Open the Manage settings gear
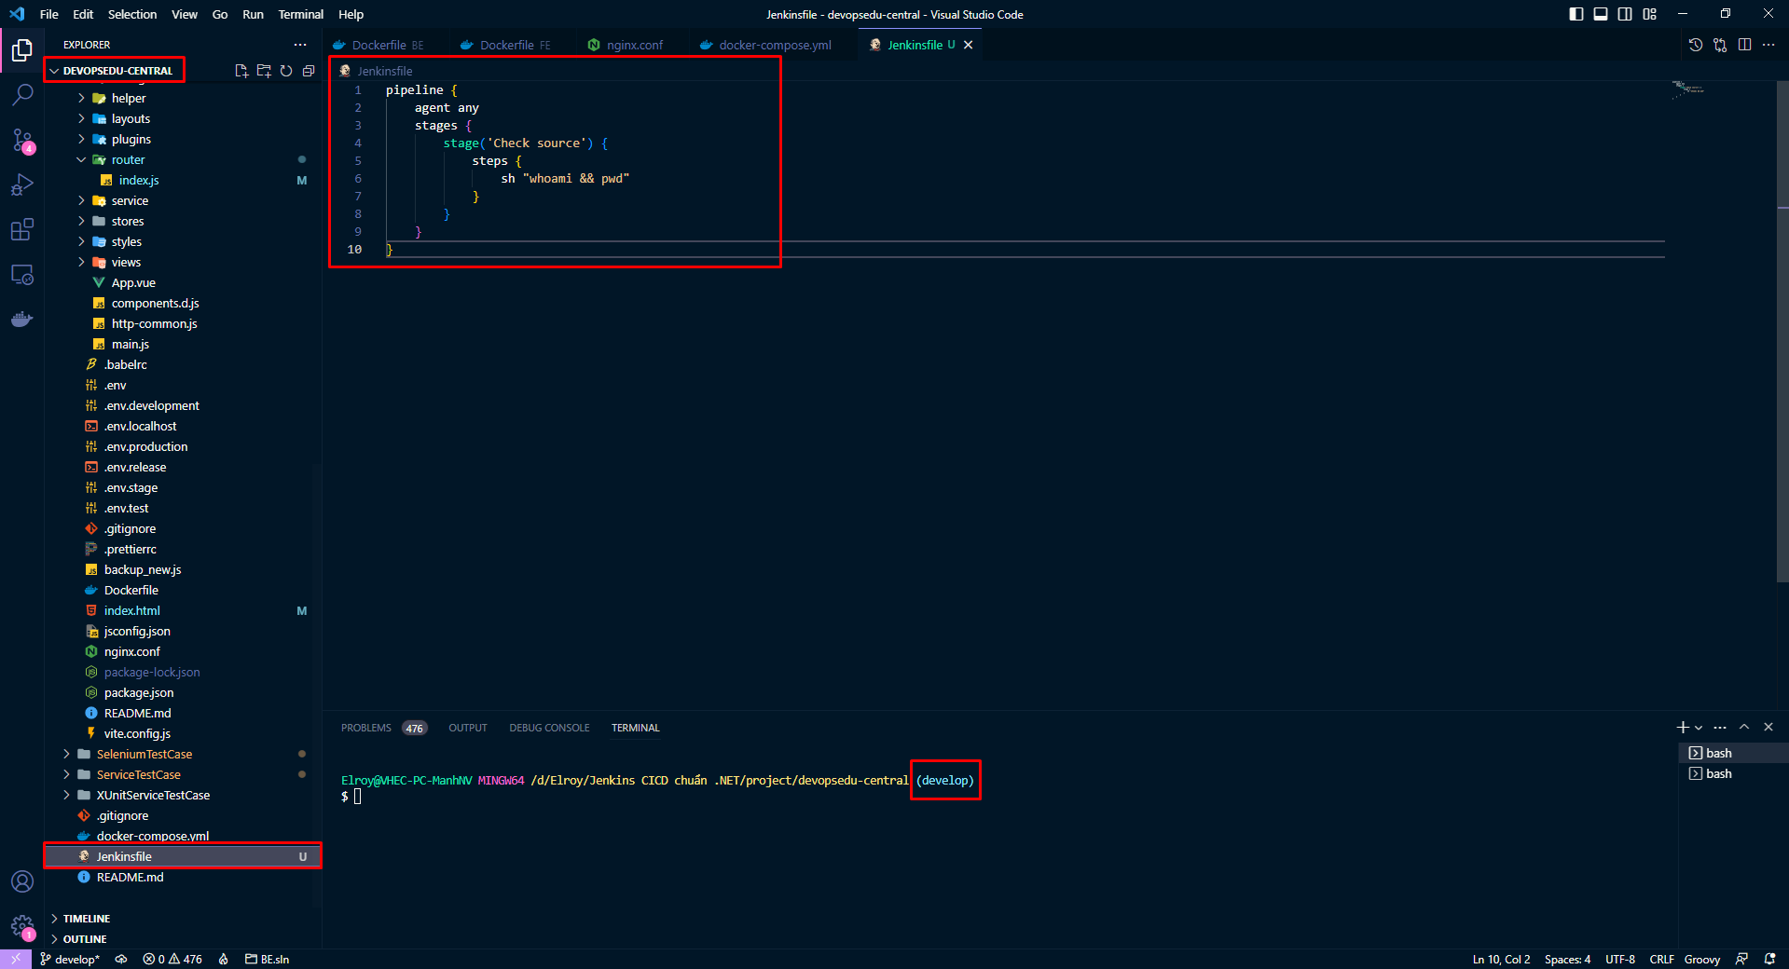The width and height of the screenshot is (1789, 969). point(22,926)
